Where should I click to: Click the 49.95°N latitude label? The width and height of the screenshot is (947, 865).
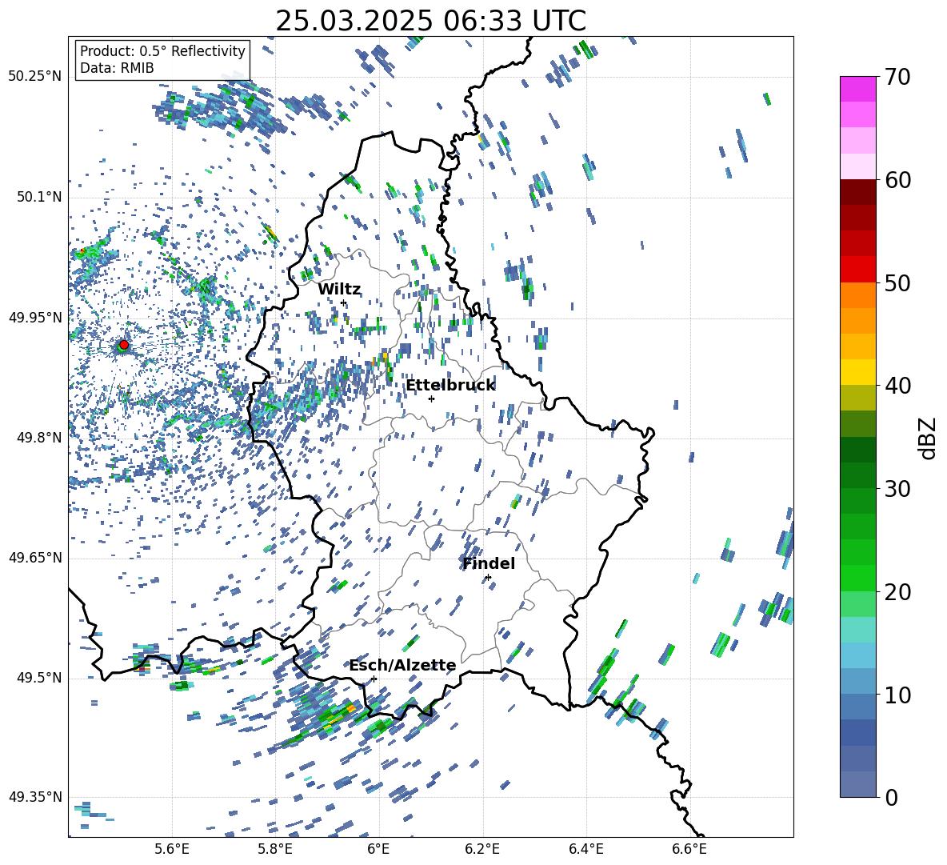click(35, 317)
